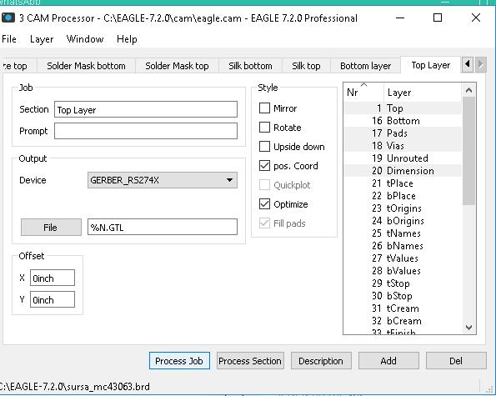The width and height of the screenshot is (496, 396).
Task: Click the Section name input field
Action: (x=146, y=109)
